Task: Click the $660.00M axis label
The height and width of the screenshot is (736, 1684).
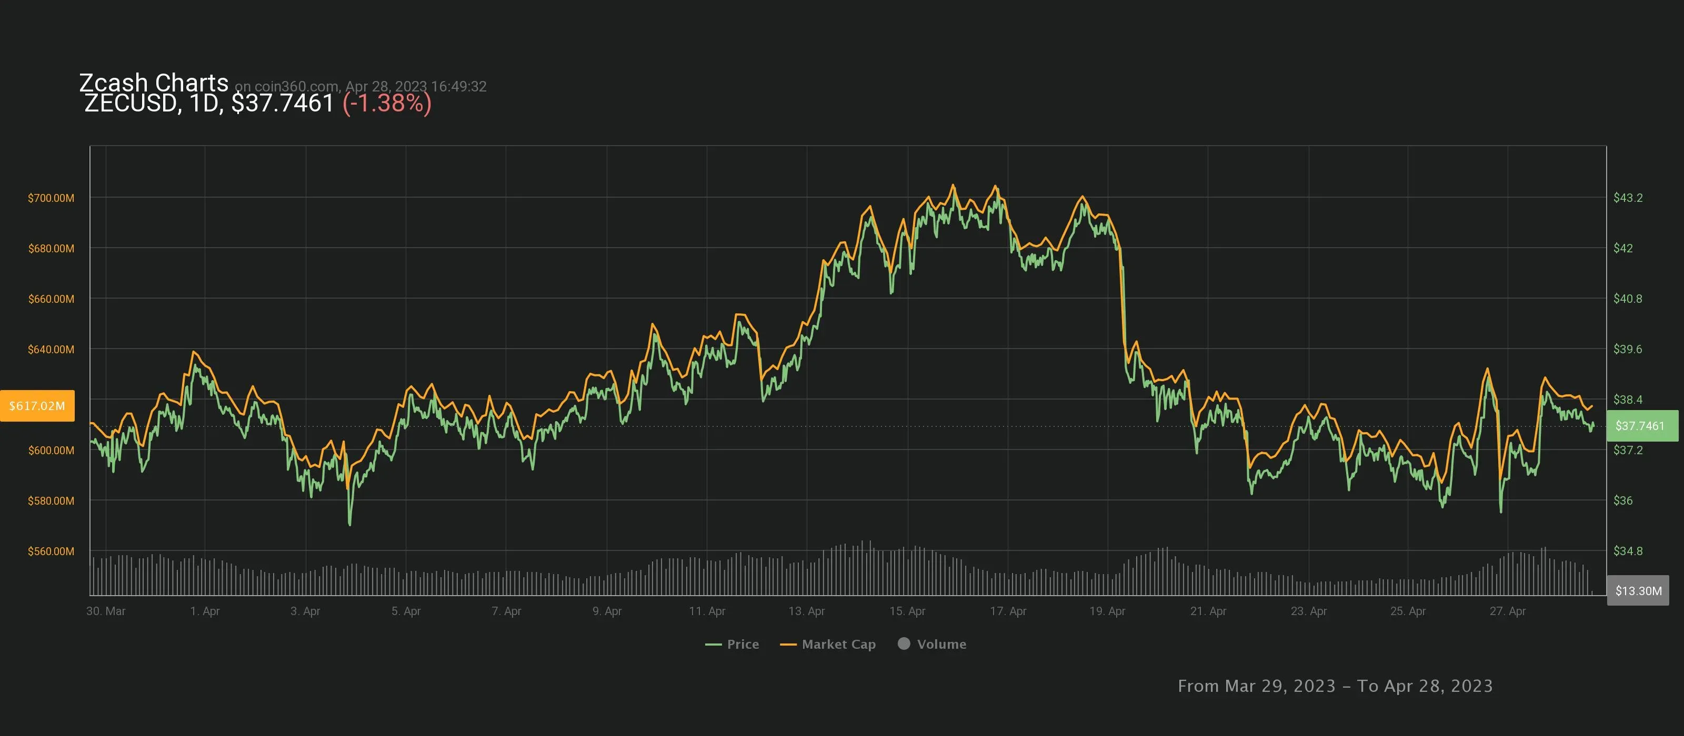Action: [x=51, y=299]
